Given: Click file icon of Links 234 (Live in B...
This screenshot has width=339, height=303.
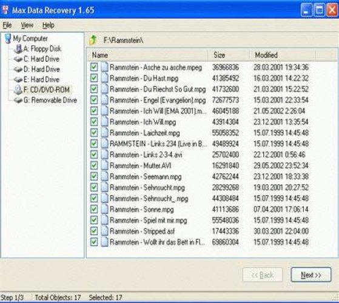Looking at the screenshot, I should point(104,144).
